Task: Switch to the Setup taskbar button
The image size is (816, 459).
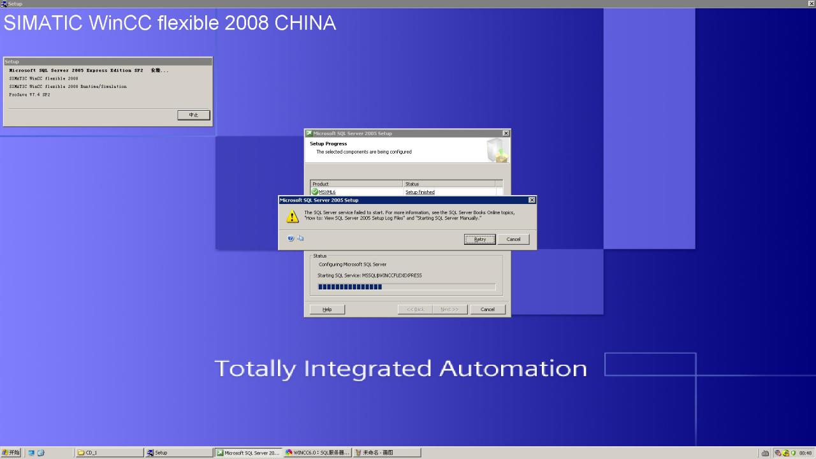Action: (x=179, y=453)
